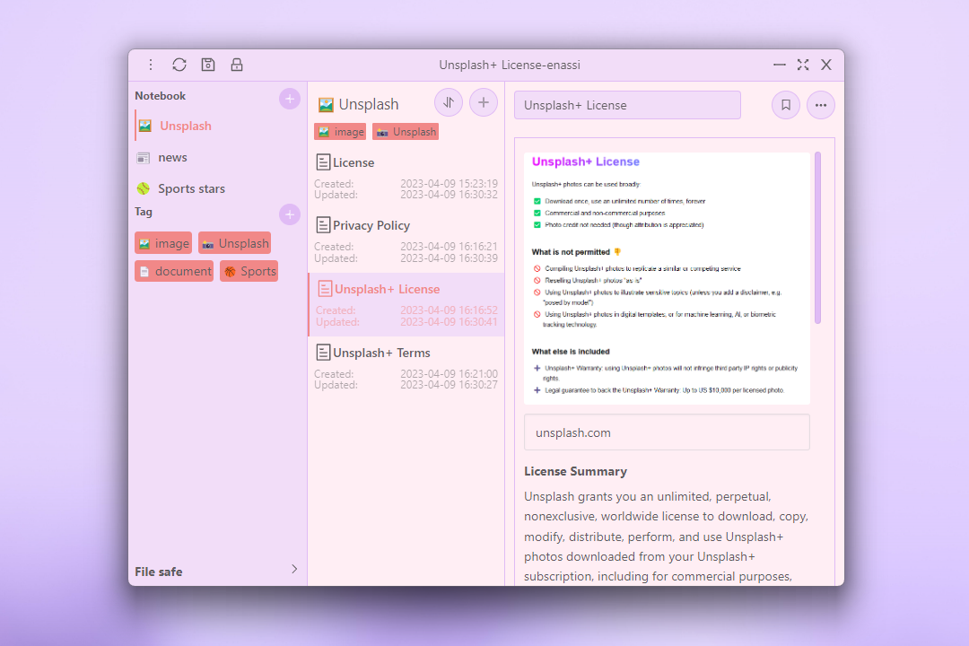Open the three-dot menu in title bar
Image resolution: width=969 pixels, height=646 pixels.
click(150, 65)
